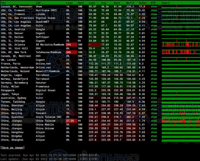Viewport: 200px width, 161px height.
Task: Click the Worst column header
Action: coord(130,3)
